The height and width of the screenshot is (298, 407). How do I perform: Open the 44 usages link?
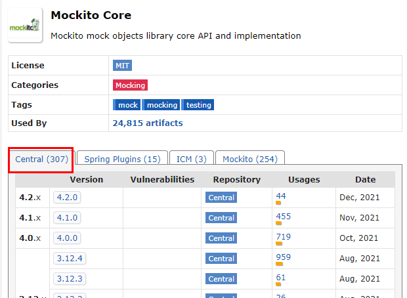tap(281, 196)
